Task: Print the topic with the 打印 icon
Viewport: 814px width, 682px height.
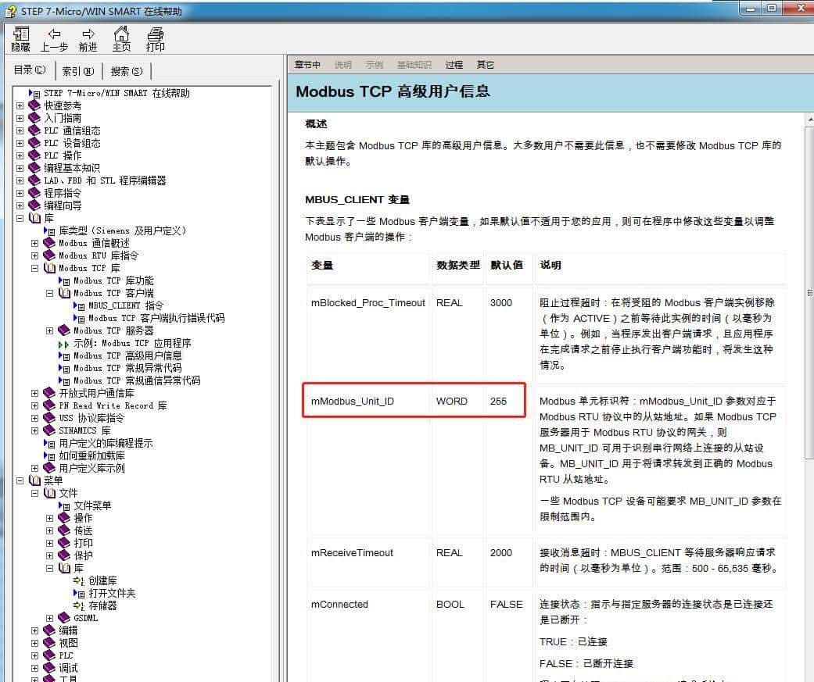Action: [x=154, y=37]
